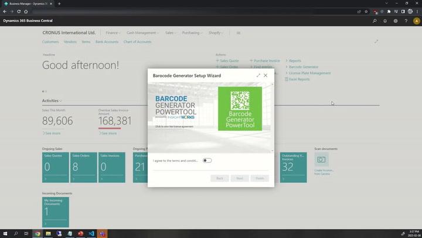The image size is (422, 238).
Task: Click the 168,381 overdue invoice amount
Action: (115, 121)
